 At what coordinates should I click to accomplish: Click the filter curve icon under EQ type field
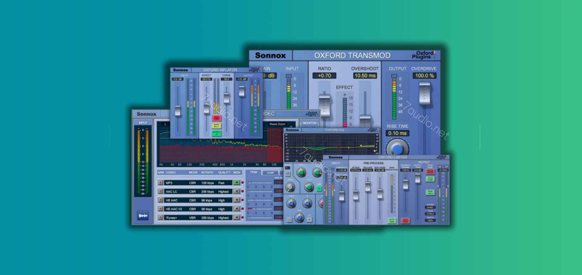pyautogui.click(x=288, y=174)
